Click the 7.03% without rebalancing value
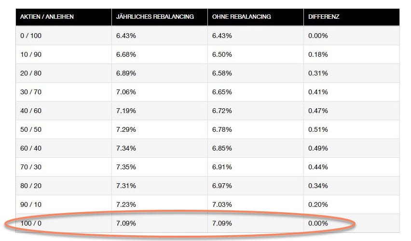 click(222, 205)
